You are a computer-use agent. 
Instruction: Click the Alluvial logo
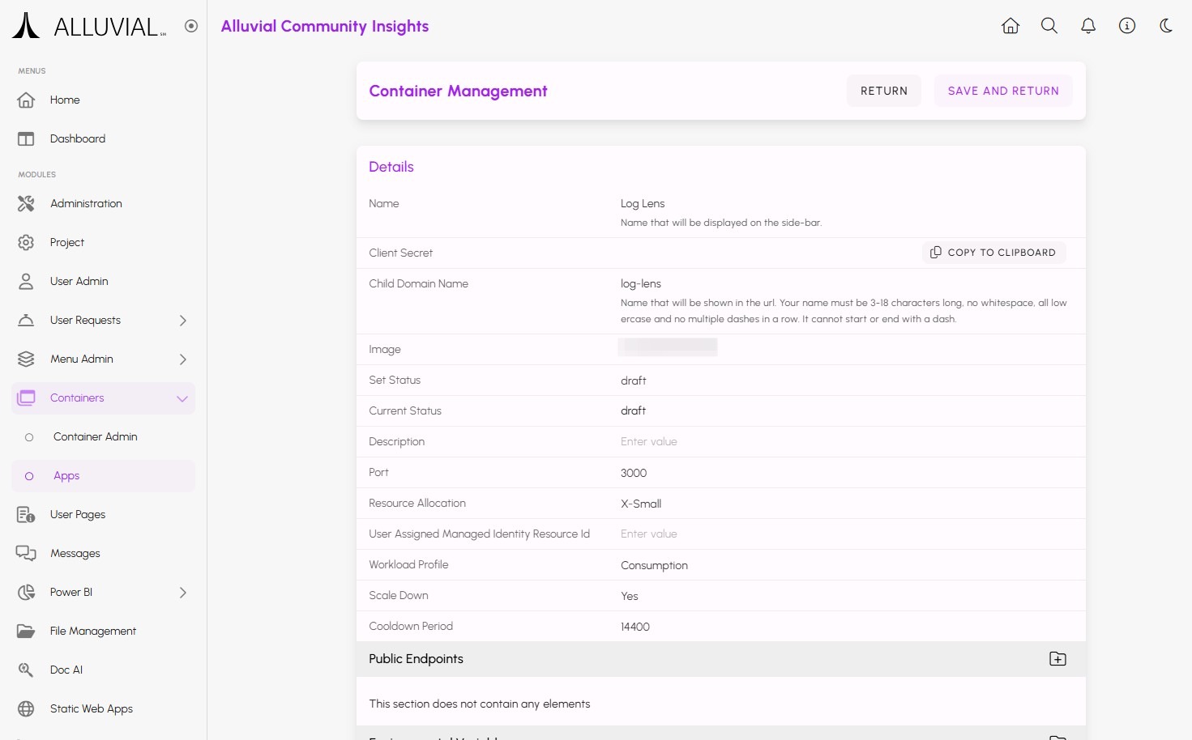click(x=89, y=26)
